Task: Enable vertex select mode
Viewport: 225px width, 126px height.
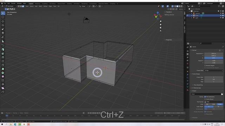Action: click(x=19, y=6)
